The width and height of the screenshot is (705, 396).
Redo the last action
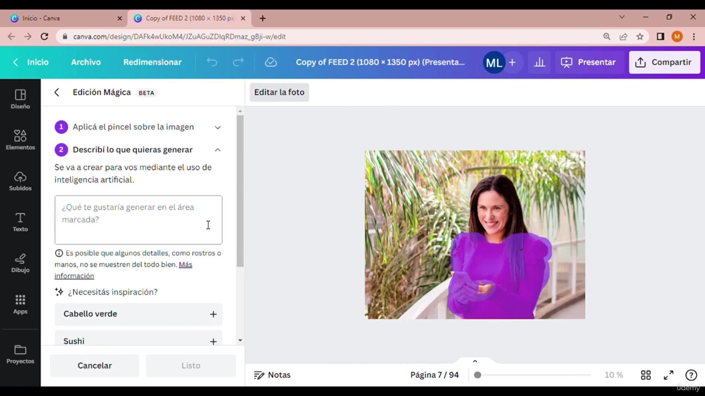[x=238, y=62]
